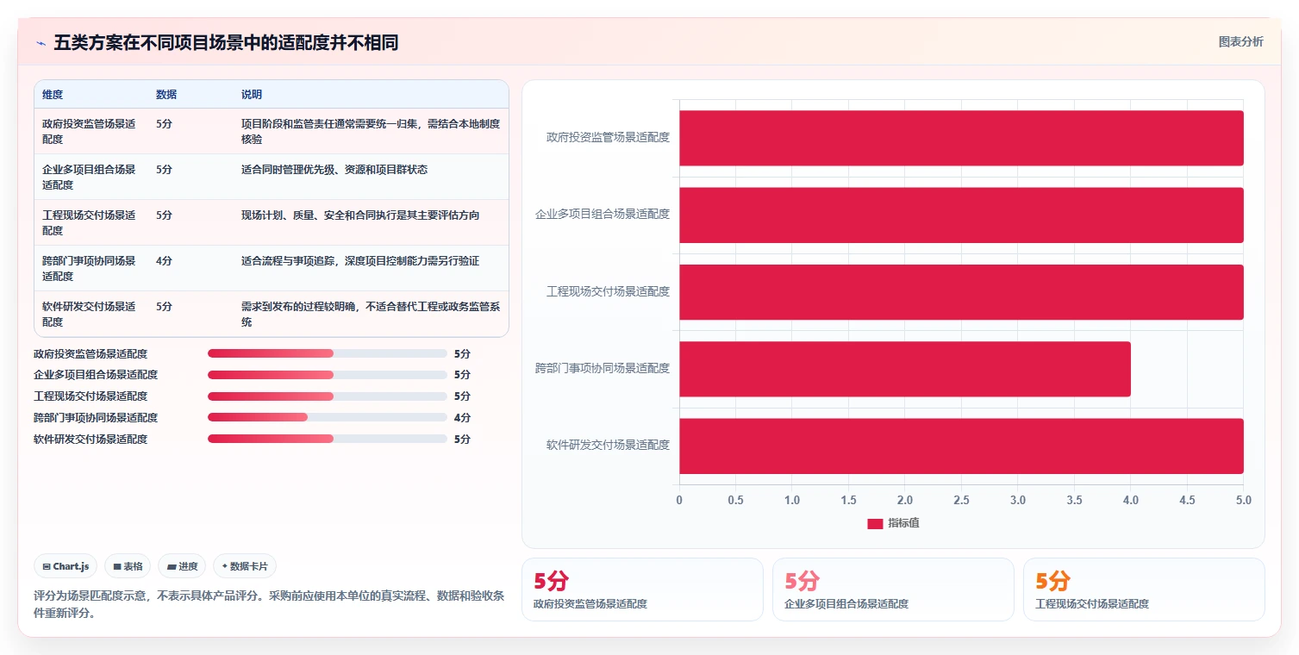Toggle the 指标值 legend color swatch
The image size is (1299, 655).
pos(875,523)
